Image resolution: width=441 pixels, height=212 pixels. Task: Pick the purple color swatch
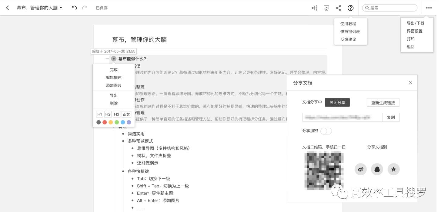coord(129,122)
